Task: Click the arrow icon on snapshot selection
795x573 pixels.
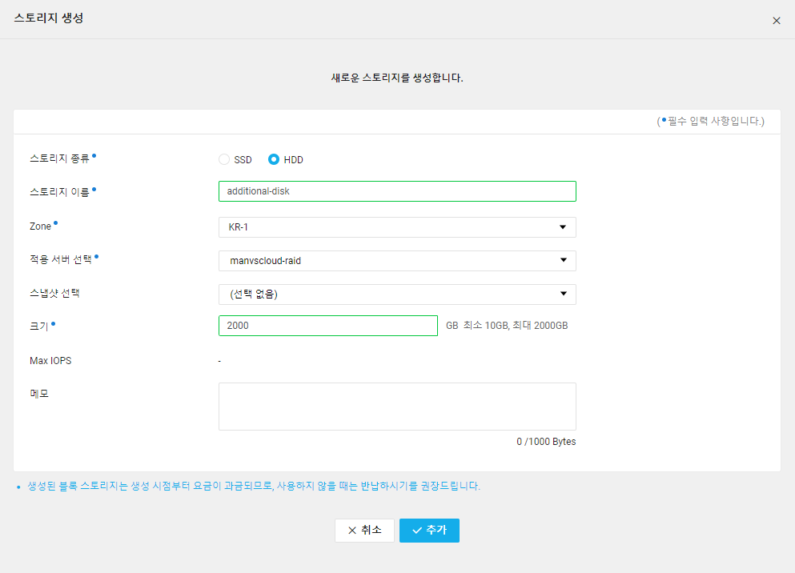Action: 564,294
